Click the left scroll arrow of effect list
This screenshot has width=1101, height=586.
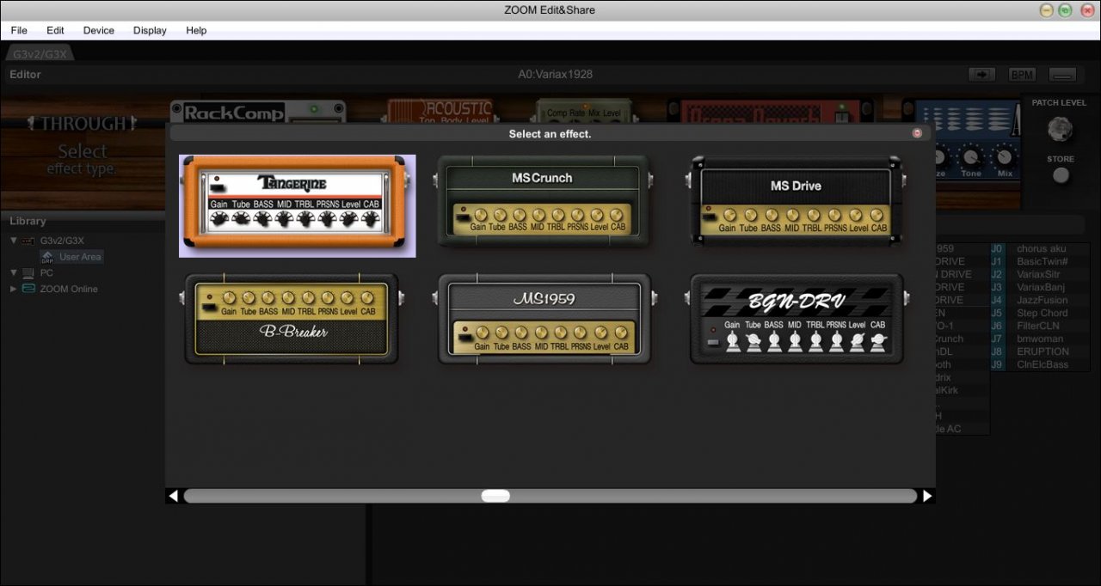(x=173, y=496)
